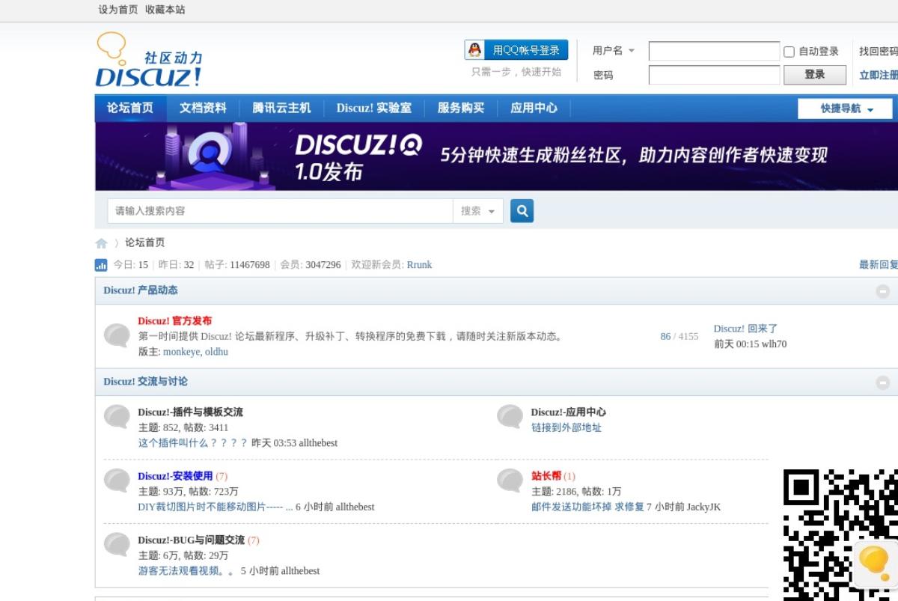Open the 这个插件叫什么？？？？ post
The width and height of the screenshot is (898, 601).
[x=193, y=443]
